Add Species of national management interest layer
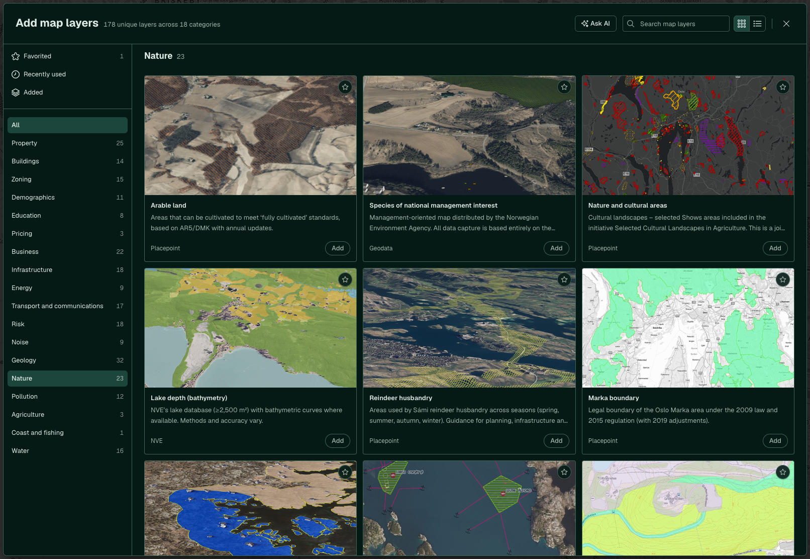 click(x=556, y=248)
